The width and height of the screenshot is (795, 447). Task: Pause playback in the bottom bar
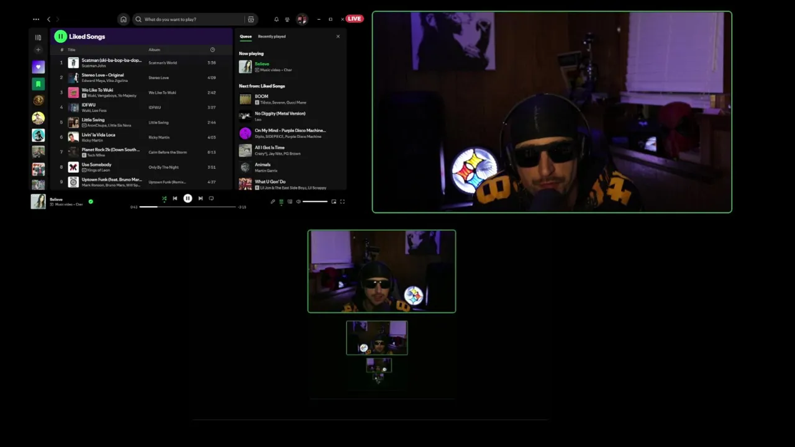[188, 199]
